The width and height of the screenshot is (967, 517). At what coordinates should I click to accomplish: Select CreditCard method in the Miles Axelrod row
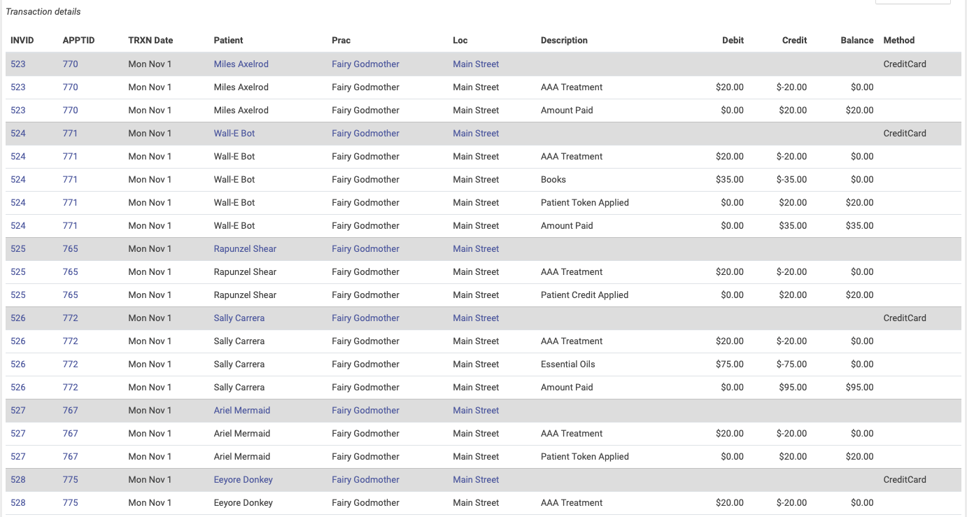[905, 64]
